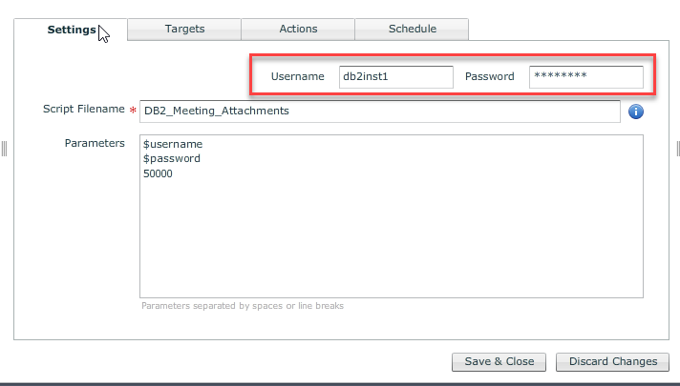This screenshot has height=386, width=680.
Task: Click the blue info icon beside Script Filename
Action: click(x=636, y=112)
